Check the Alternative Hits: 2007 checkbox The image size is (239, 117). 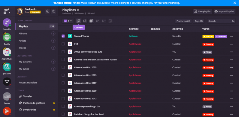click(63, 83)
